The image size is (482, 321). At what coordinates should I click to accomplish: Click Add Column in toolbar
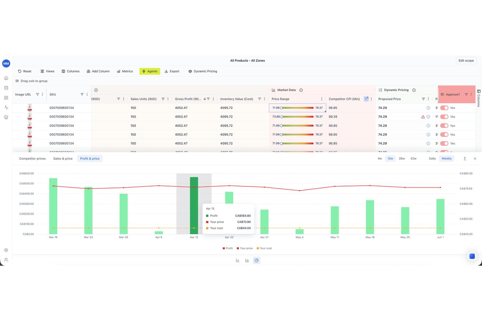coord(98,71)
